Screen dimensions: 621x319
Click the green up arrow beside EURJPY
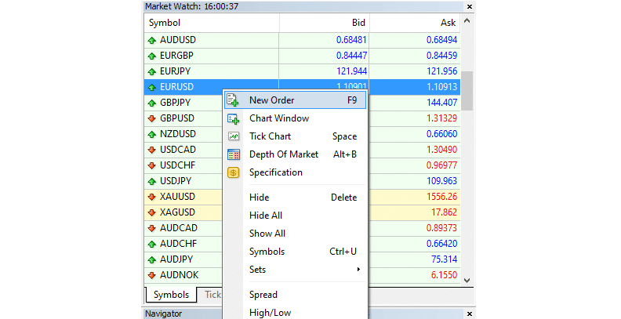click(151, 71)
